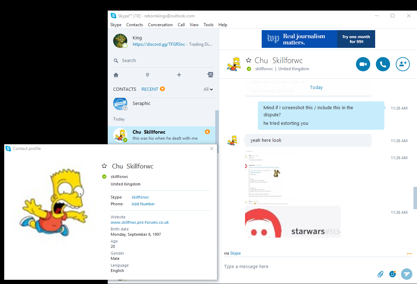Viewport: 417px width, 284px height.
Task: Start a voice call with Chu Skillforwc
Action: pos(383,64)
